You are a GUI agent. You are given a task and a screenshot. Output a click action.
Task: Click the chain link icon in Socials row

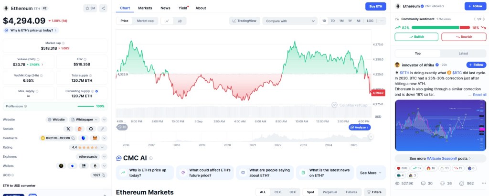102,129
